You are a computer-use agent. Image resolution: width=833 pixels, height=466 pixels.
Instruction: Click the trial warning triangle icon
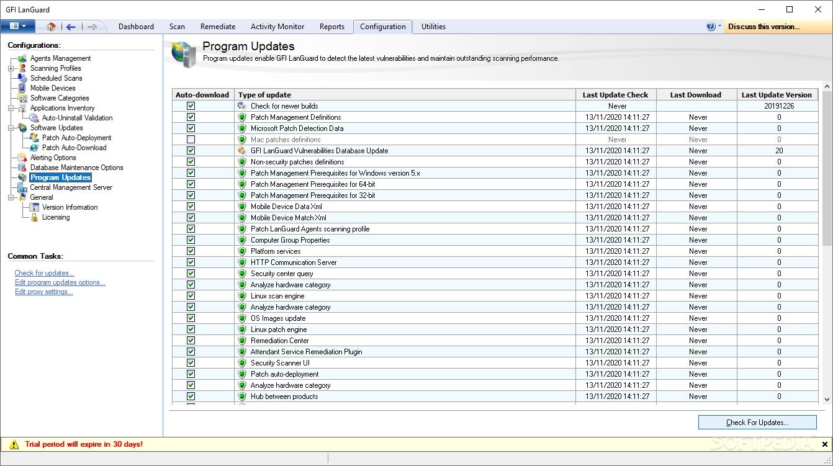[x=14, y=444]
